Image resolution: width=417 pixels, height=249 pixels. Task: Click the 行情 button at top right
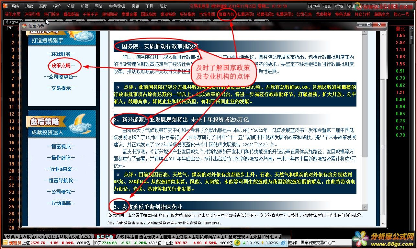(x=339, y=6)
